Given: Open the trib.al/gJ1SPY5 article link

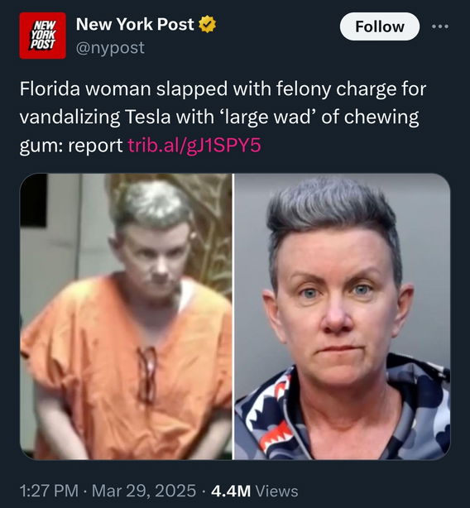Looking at the screenshot, I should [194, 146].
